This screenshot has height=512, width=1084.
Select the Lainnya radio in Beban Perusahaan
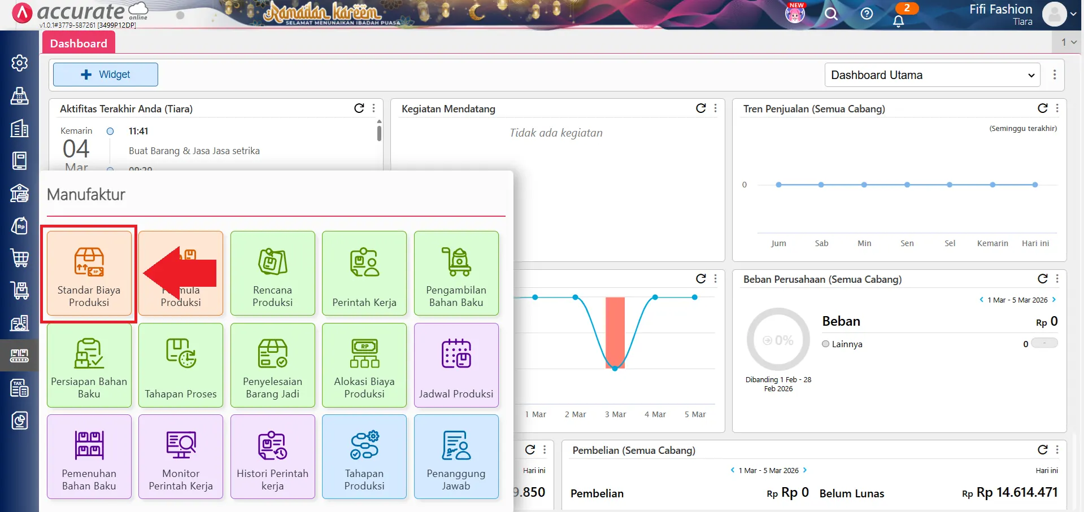click(x=825, y=344)
